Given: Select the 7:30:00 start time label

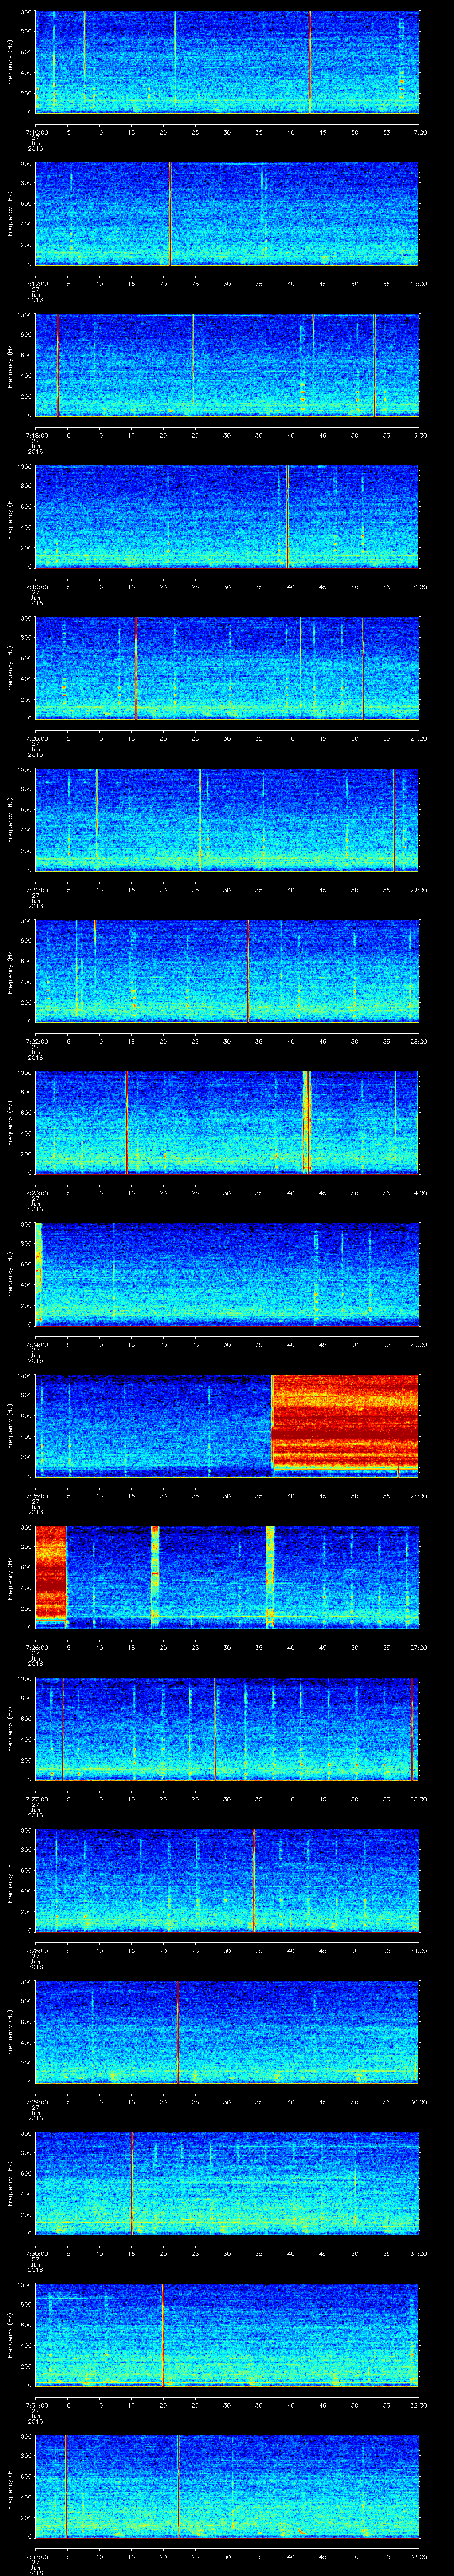Looking at the screenshot, I should (36, 2254).
